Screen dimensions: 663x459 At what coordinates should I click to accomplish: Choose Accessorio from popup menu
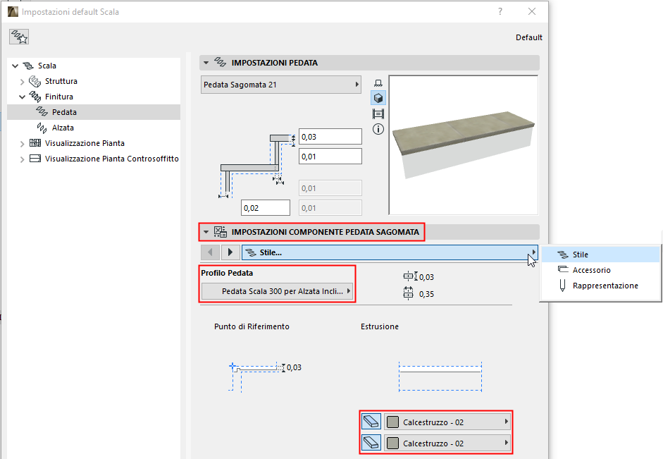coord(591,270)
